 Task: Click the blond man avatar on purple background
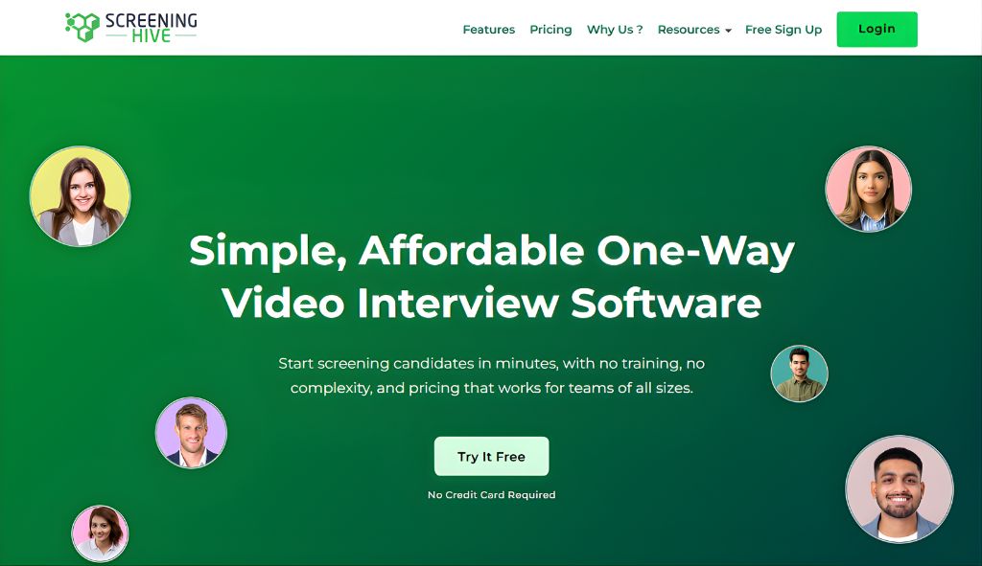click(x=191, y=433)
